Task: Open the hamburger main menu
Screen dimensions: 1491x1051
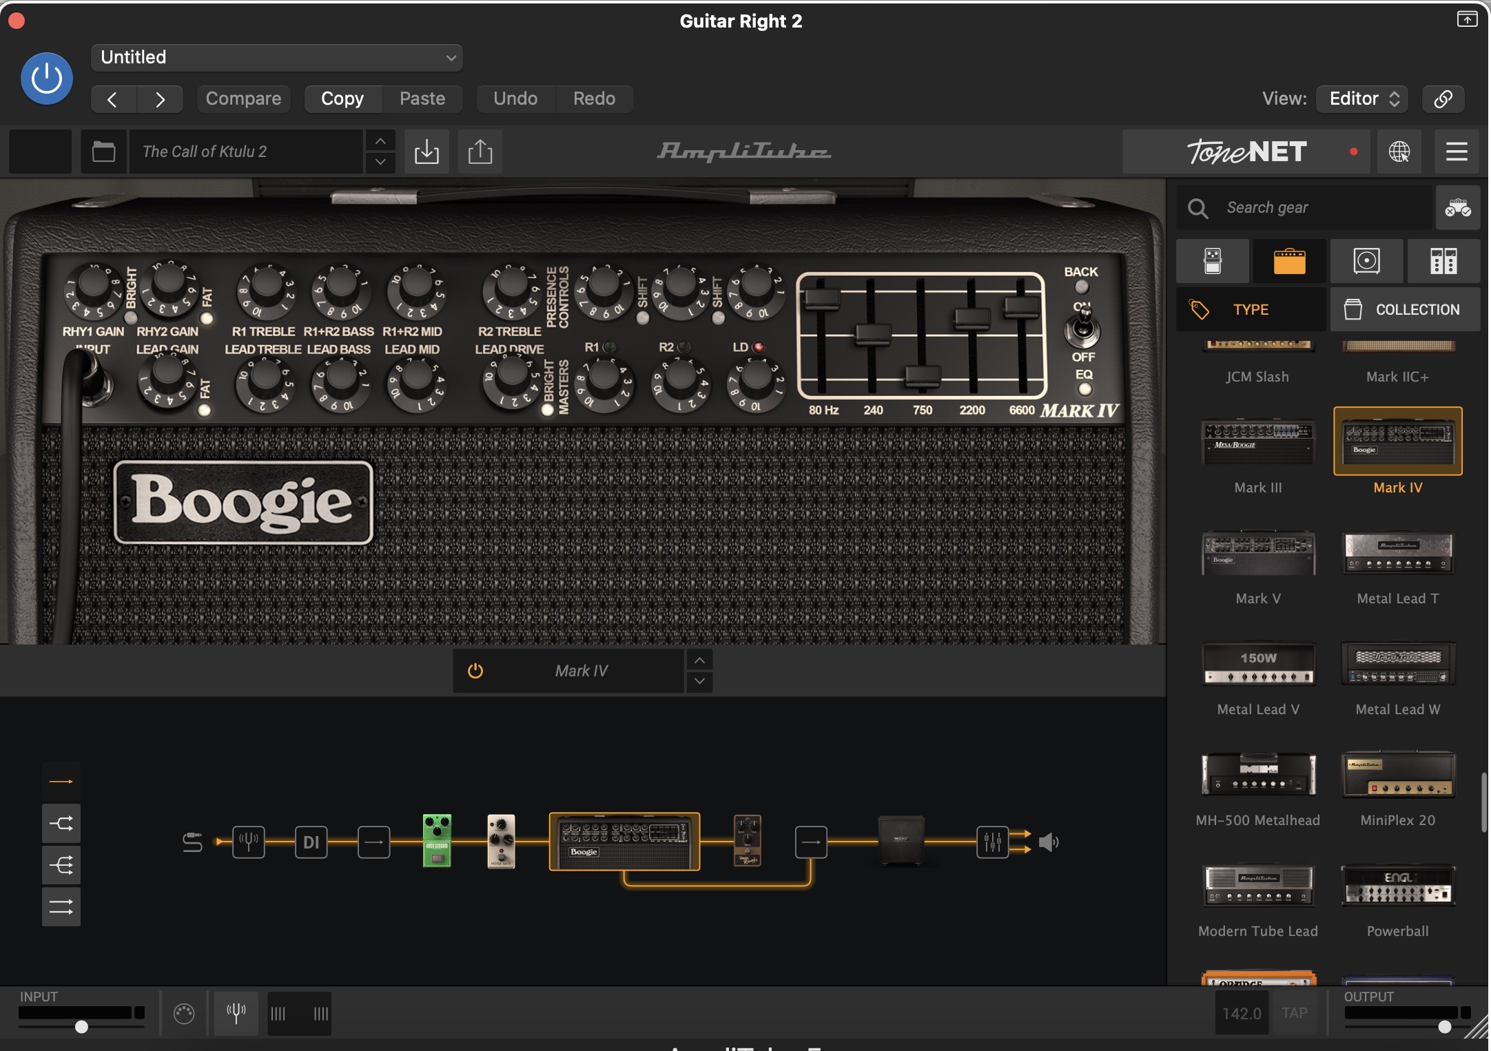Action: pos(1457,152)
